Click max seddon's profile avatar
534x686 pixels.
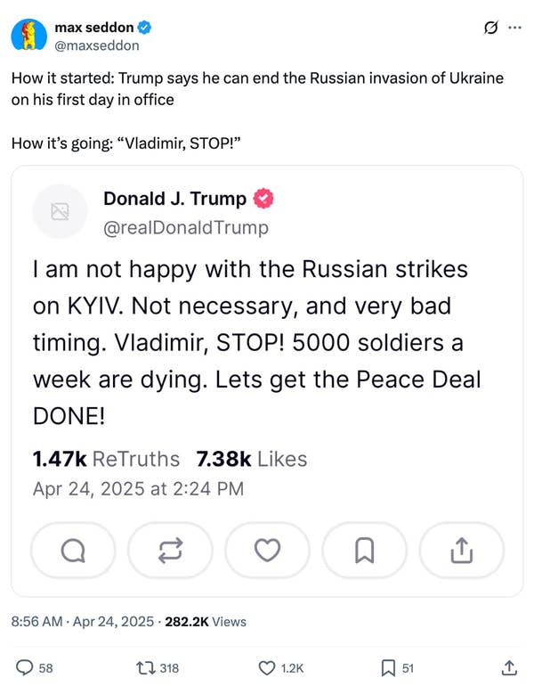tap(29, 35)
